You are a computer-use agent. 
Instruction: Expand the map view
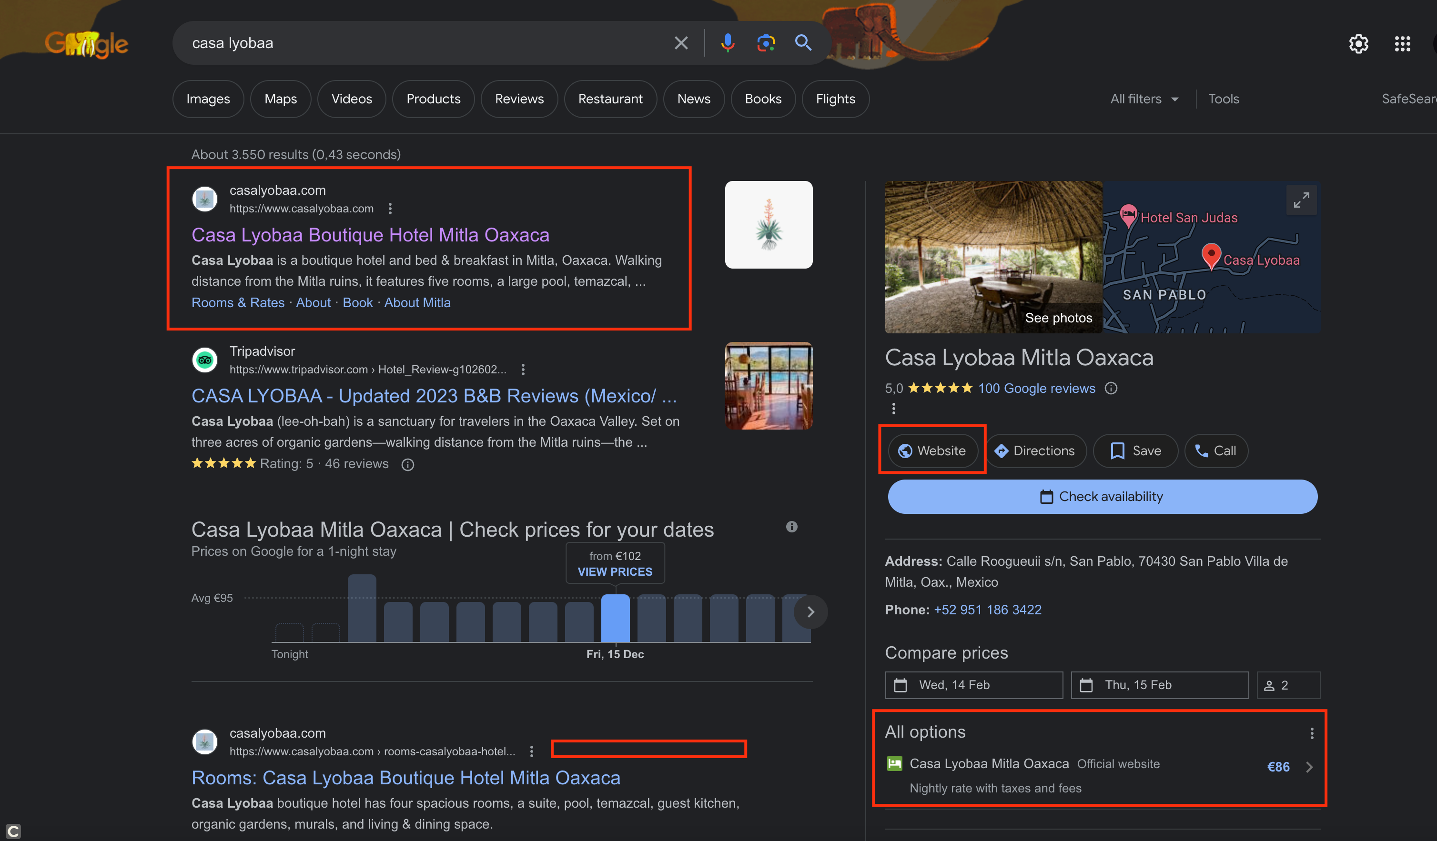pyautogui.click(x=1301, y=200)
